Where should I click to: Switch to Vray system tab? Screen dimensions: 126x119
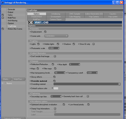pyautogui.click(x=113, y=17)
